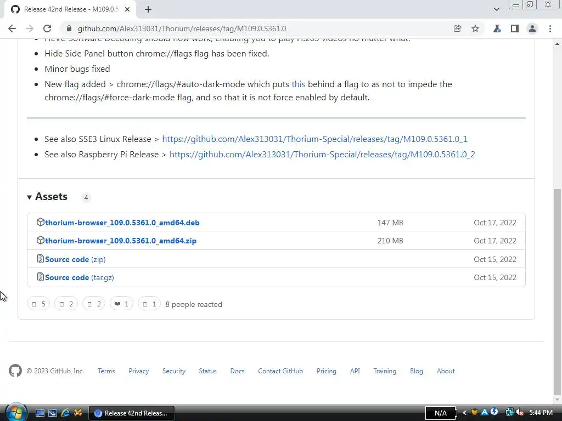
Task: Click the N/A battery indicator box
Action: coord(441,413)
